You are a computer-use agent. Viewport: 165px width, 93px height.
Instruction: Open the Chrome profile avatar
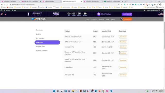coord(160,5)
